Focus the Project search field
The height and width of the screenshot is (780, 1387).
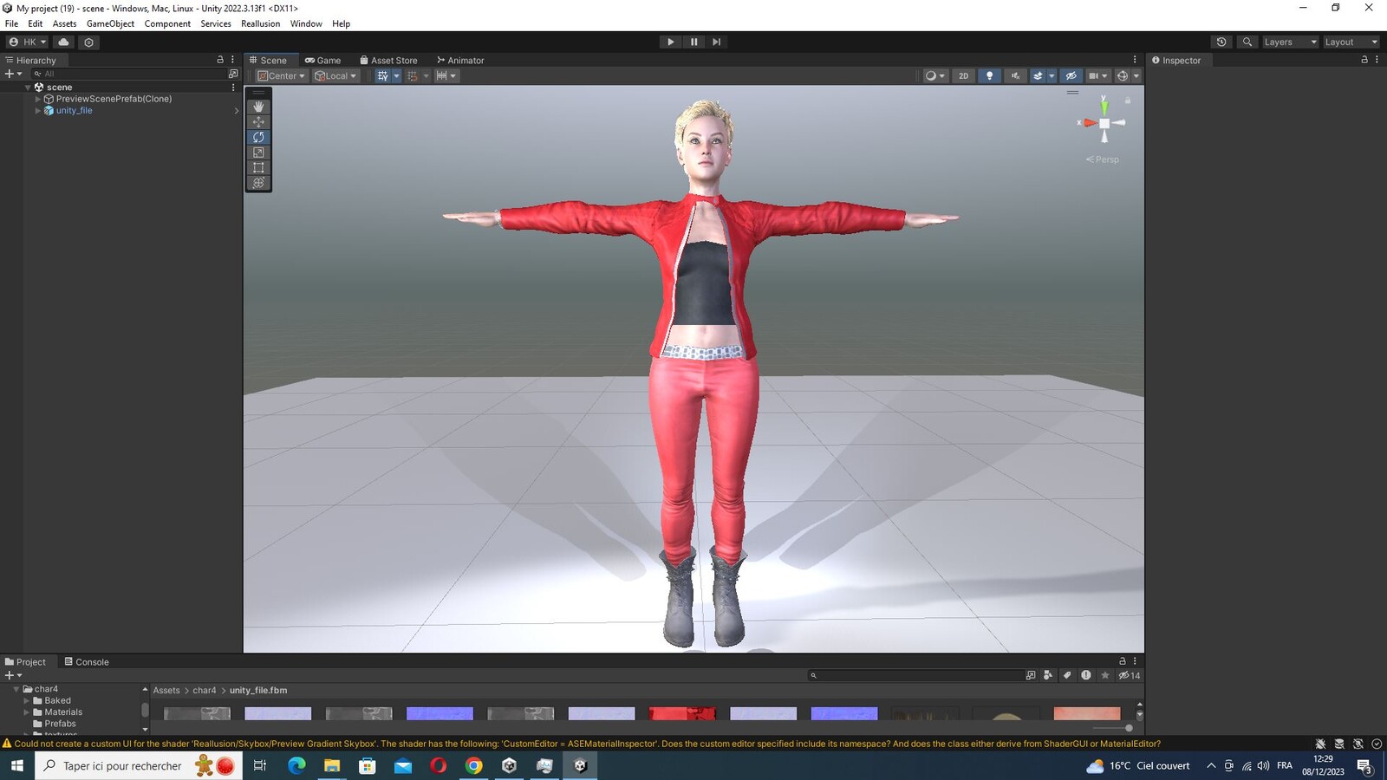[915, 675]
